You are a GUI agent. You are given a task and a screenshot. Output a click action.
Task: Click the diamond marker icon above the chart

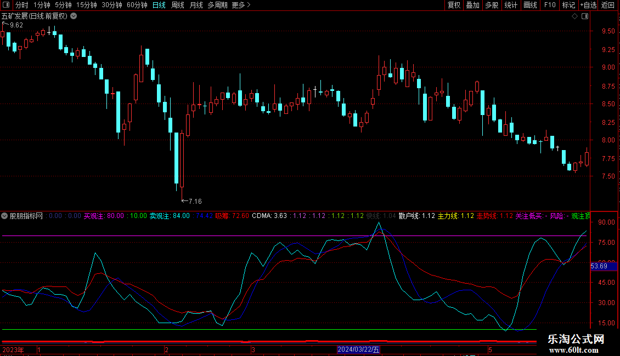[x=575, y=16]
